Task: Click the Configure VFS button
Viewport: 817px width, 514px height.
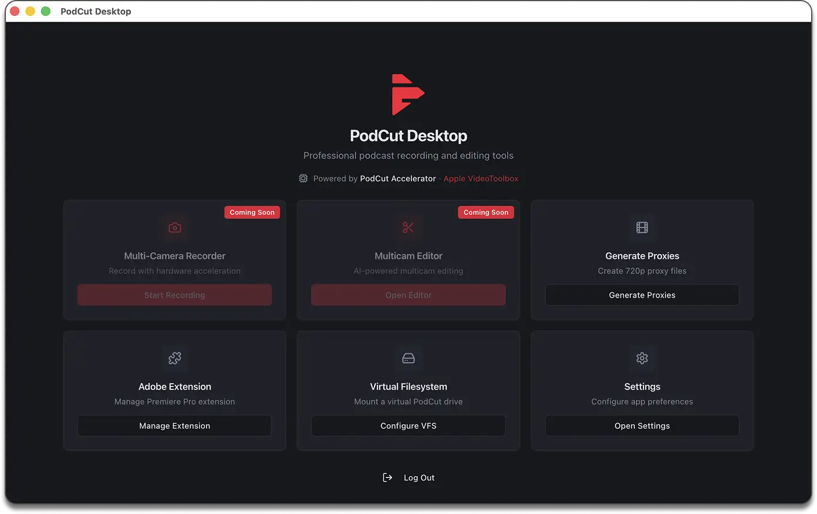Action: pos(408,426)
